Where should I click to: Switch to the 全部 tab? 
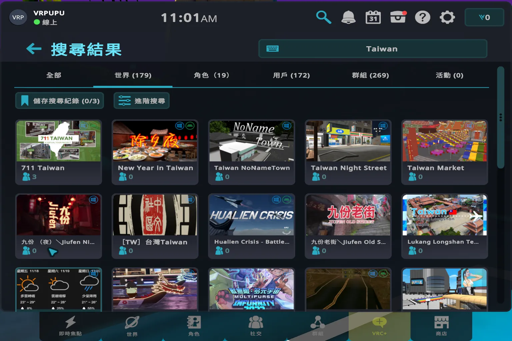pyautogui.click(x=54, y=75)
